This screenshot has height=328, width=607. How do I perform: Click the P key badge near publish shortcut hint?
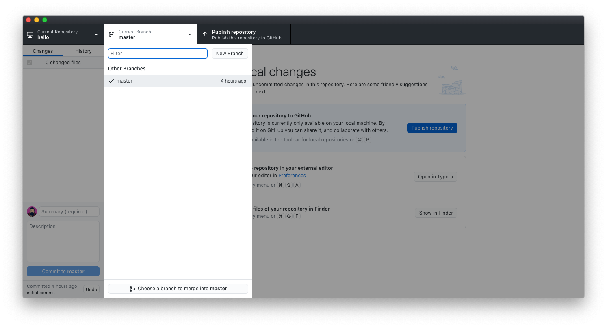pos(367,139)
